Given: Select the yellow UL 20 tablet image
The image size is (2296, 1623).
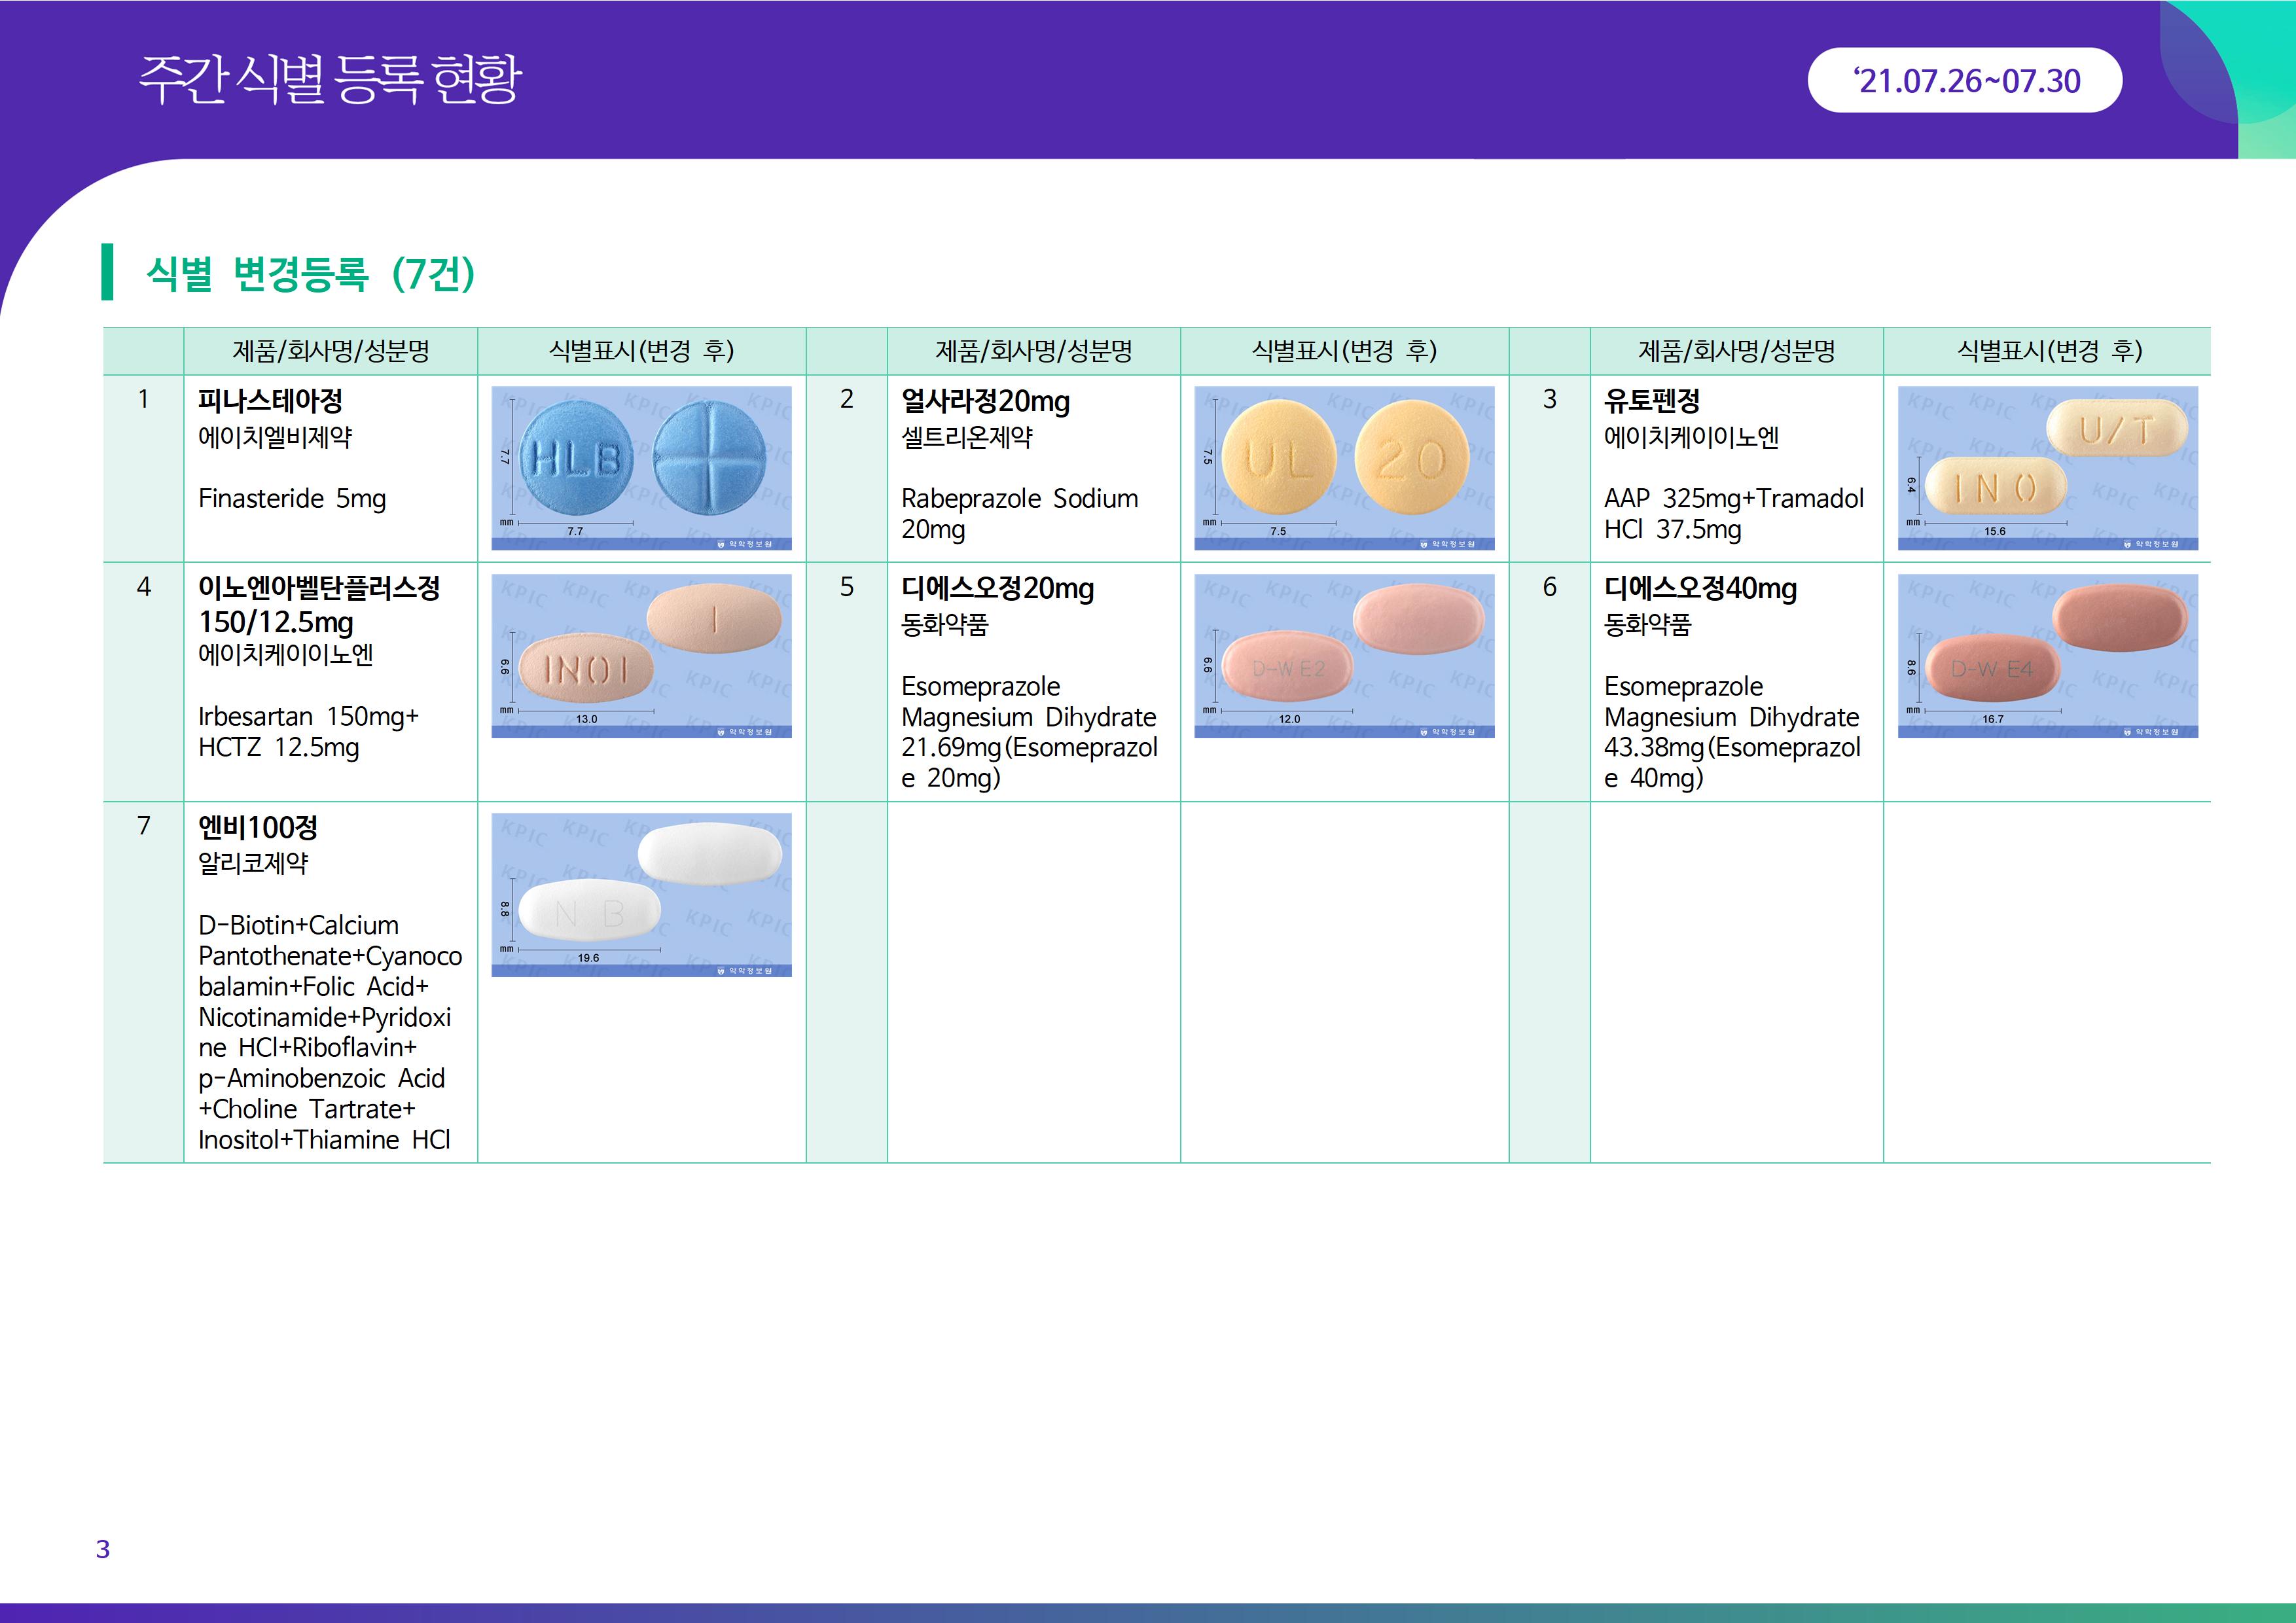Looking at the screenshot, I should (1344, 467).
